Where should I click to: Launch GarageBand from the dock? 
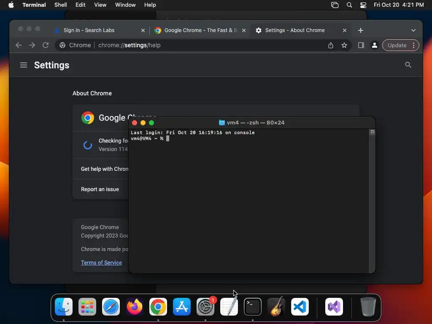click(x=276, y=307)
